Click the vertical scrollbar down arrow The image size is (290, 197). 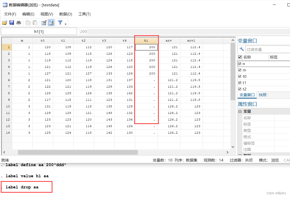233,147
